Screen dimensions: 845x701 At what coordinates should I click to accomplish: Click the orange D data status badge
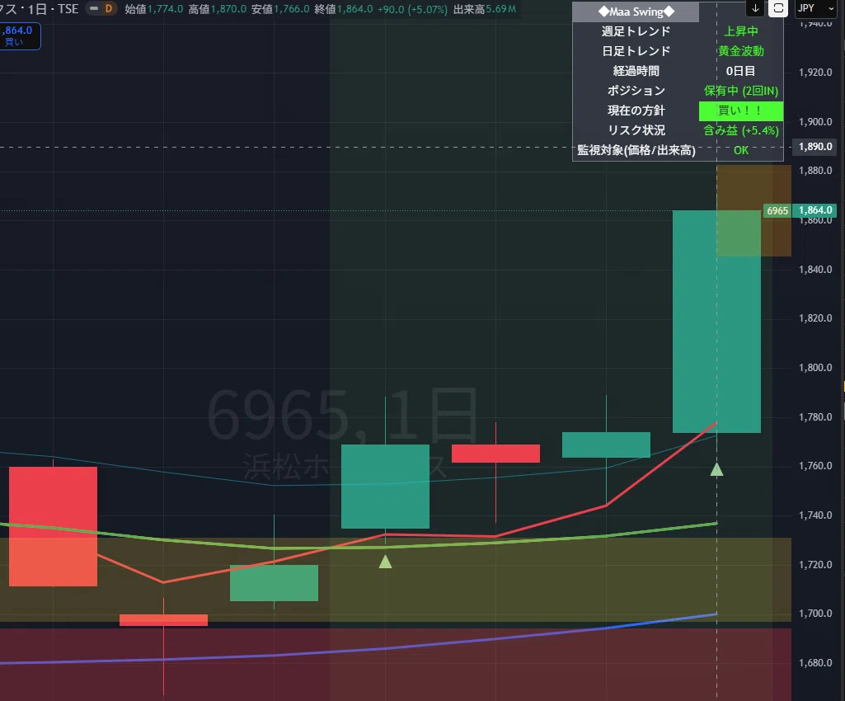coord(108,8)
